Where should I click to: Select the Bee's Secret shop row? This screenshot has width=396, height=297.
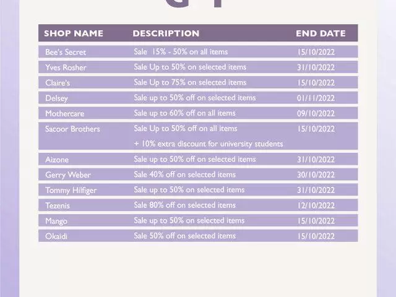point(198,52)
